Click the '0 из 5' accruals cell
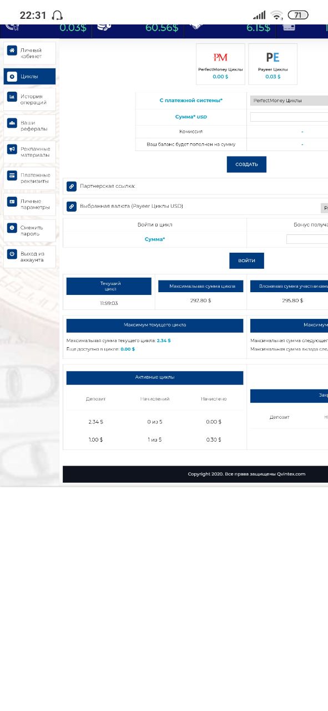The height and width of the screenshot is (711, 328). (155, 422)
